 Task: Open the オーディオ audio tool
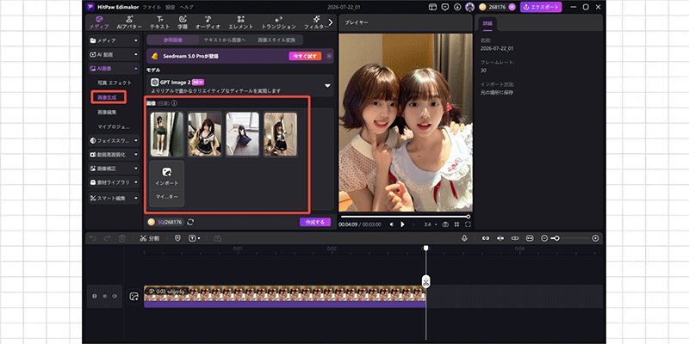pos(208,22)
